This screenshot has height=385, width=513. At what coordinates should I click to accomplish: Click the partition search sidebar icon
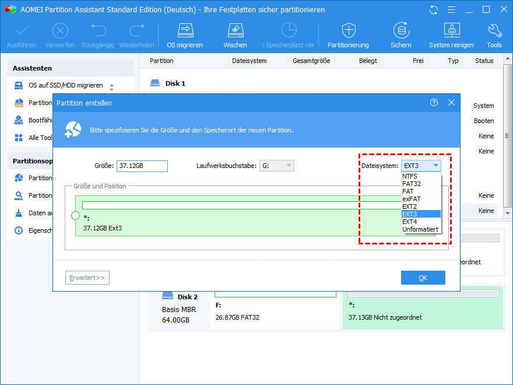(19, 195)
